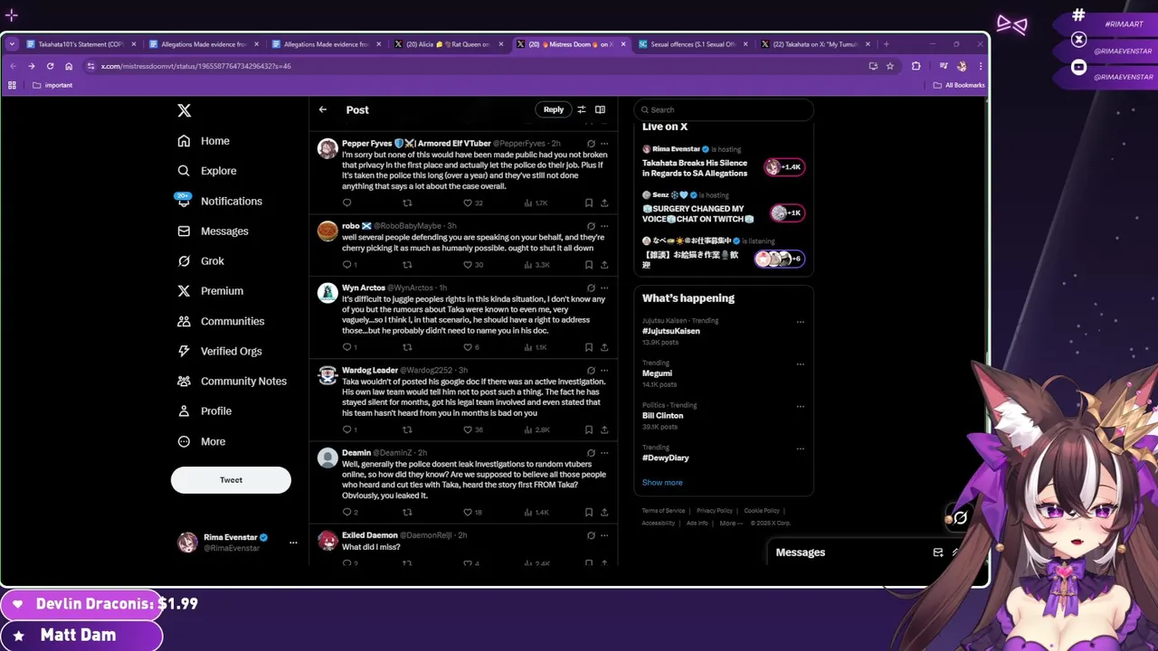
Task: Click the Reply button in the post header
Action: pyautogui.click(x=554, y=109)
